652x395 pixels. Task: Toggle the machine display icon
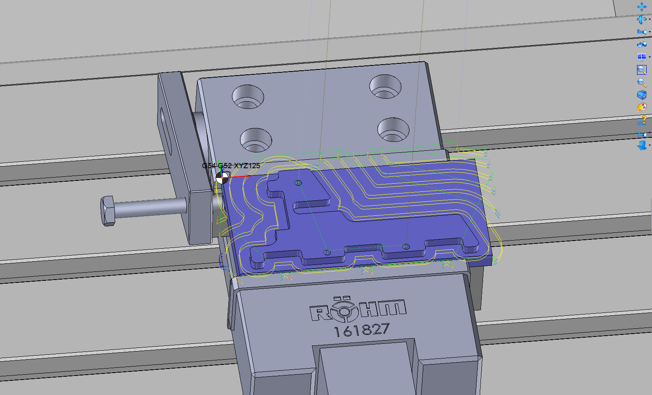[641, 145]
